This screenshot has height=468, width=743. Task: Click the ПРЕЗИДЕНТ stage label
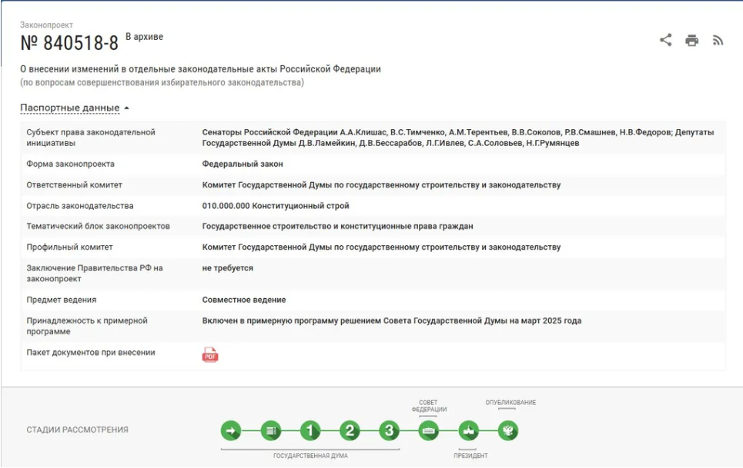(x=470, y=456)
